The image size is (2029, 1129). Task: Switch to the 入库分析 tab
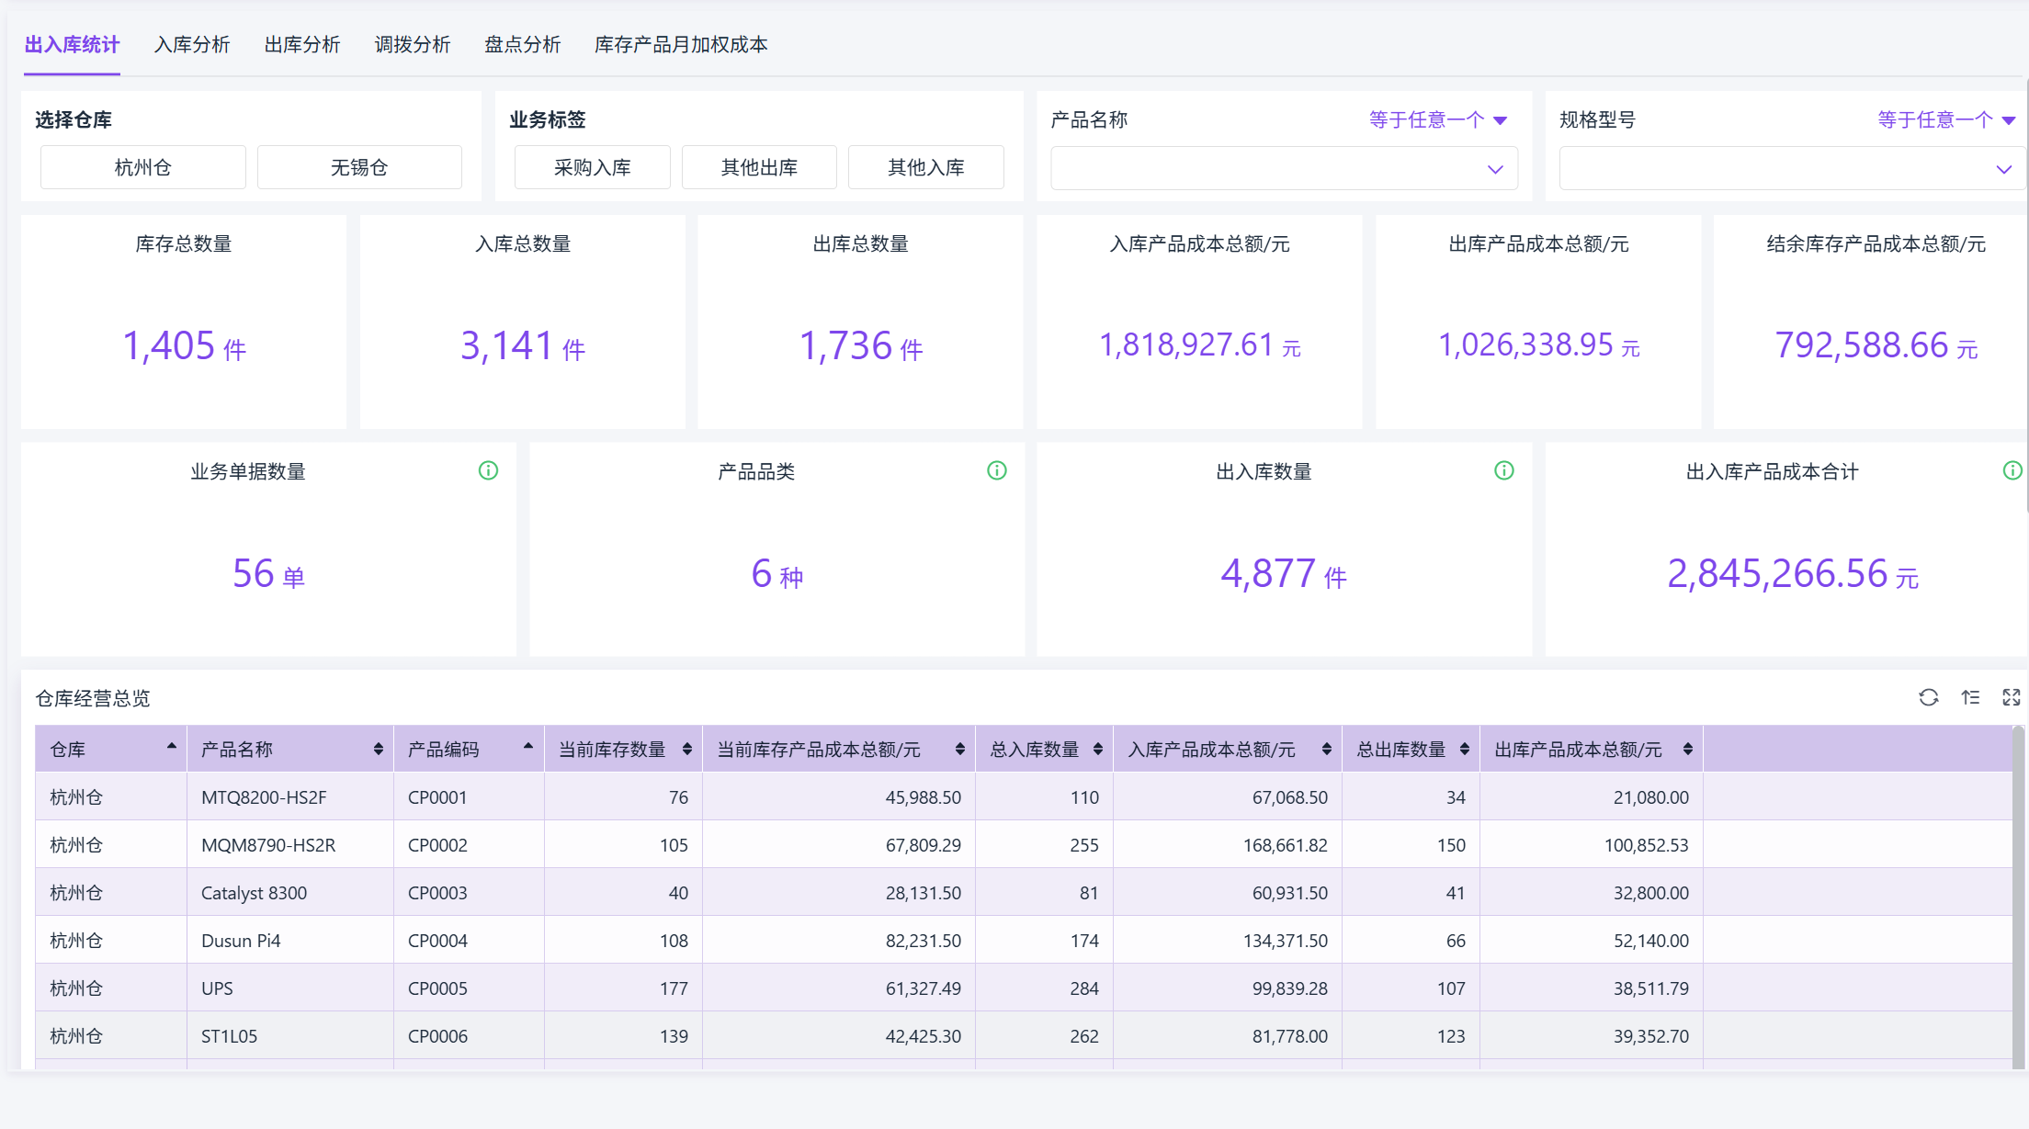[x=192, y=44]
